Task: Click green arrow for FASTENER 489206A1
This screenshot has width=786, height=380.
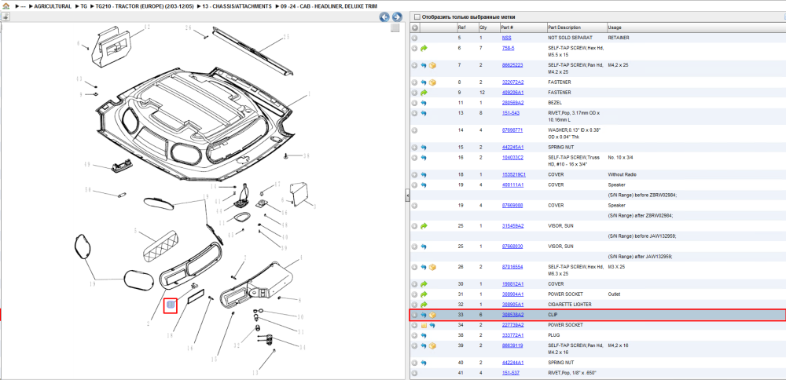Action: click(424, 93)
